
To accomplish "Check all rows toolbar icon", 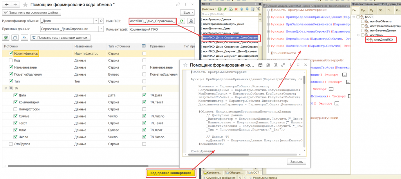I will (x=6, y=38).
